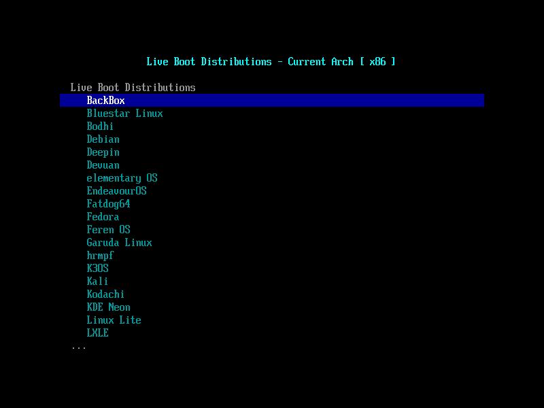This screenshot has width=544, height=408.
Task: Select Bluestar Linux from the list
Action: pos(124,113)
